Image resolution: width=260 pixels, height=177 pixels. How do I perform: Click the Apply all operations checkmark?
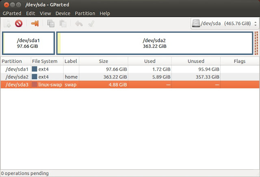91,24
